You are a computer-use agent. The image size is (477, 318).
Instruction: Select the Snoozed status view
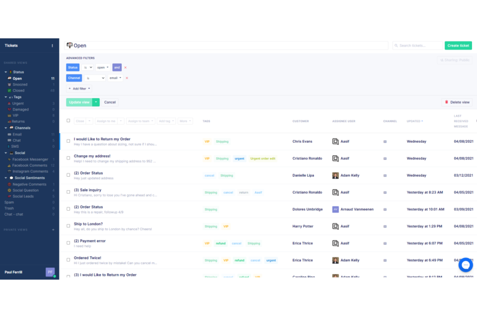click(20, 84)
